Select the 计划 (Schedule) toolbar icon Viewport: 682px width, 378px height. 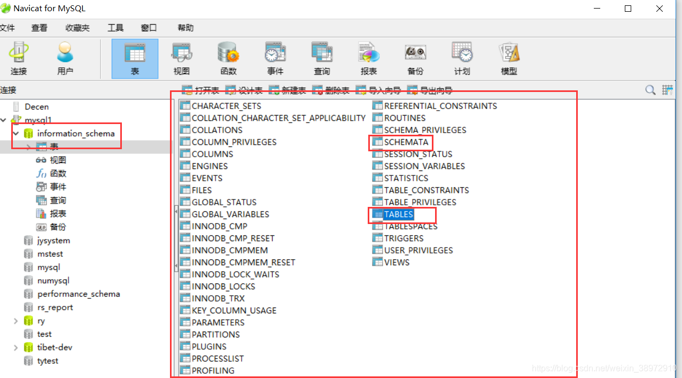pos(462,59)
